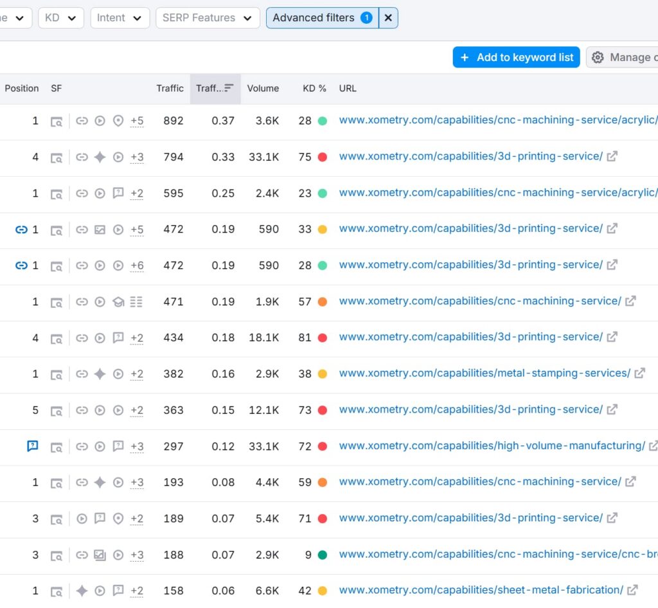Expand +3 SERP features in the 297 traffic row
This screenshot has height=608, width=658.
(137, 447)
